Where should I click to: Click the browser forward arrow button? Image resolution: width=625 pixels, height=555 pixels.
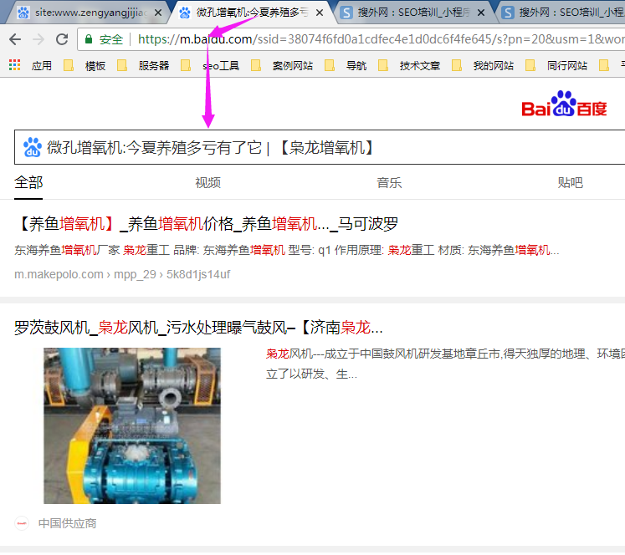click(38, 39)
